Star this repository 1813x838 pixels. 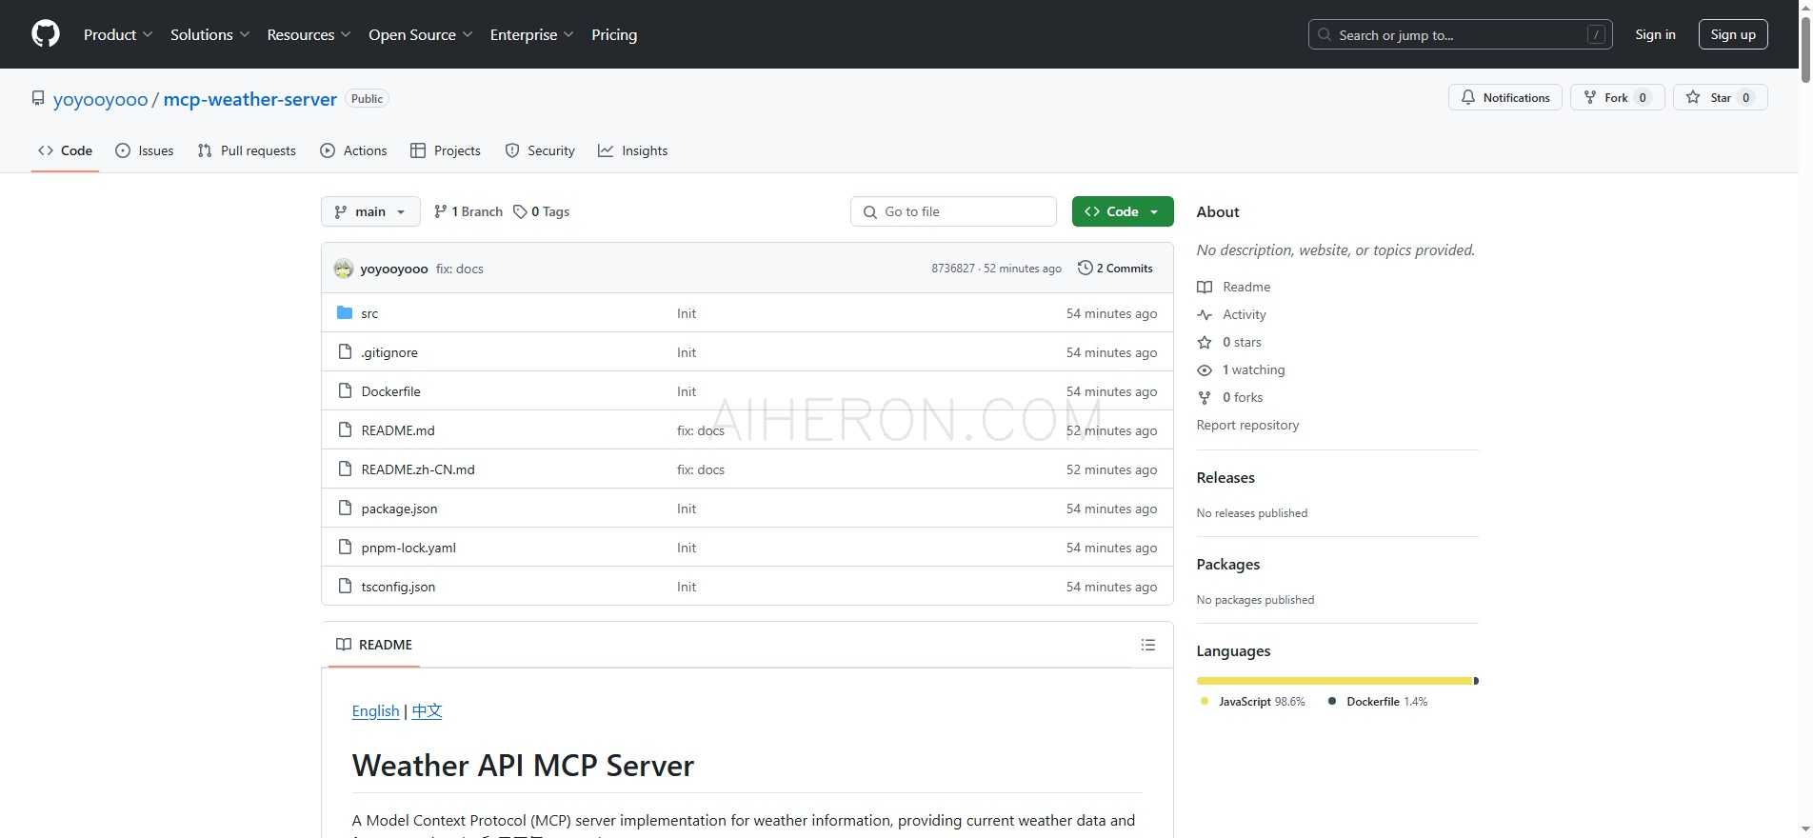click(x=1720, y=97)
